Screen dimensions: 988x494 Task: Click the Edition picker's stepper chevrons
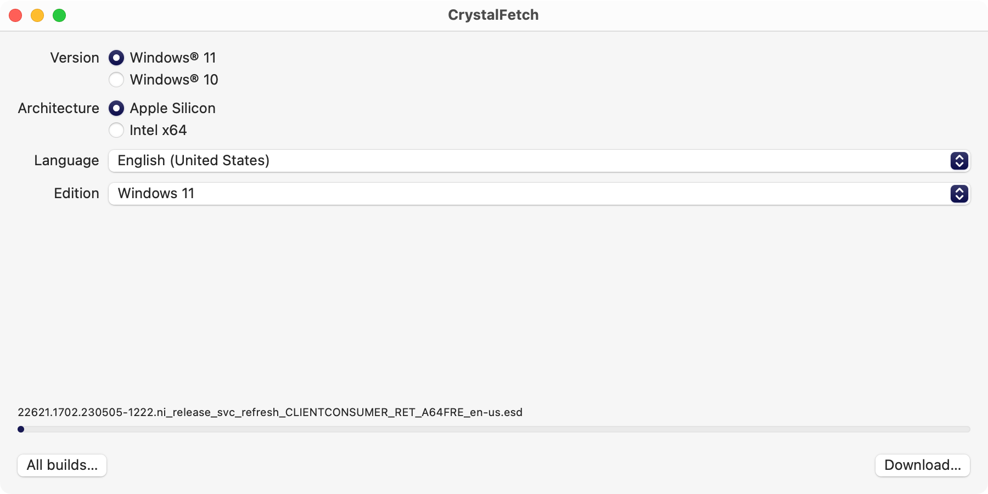pos(959,194)
